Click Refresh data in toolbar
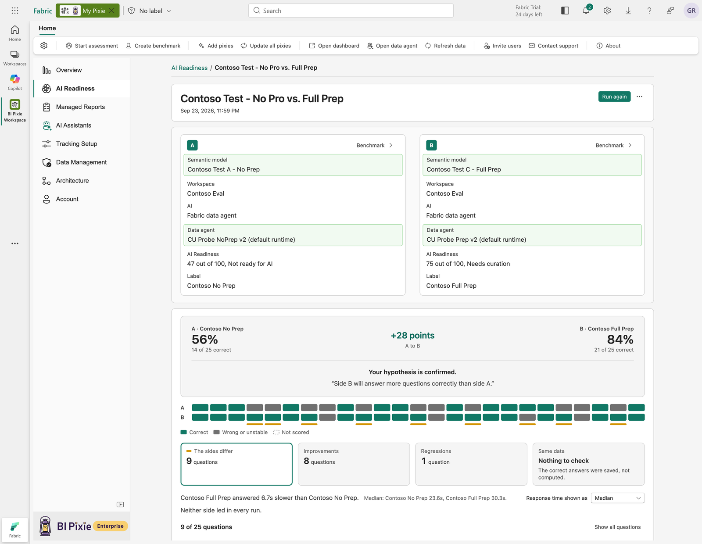702x544 pixels. point(445,46)
